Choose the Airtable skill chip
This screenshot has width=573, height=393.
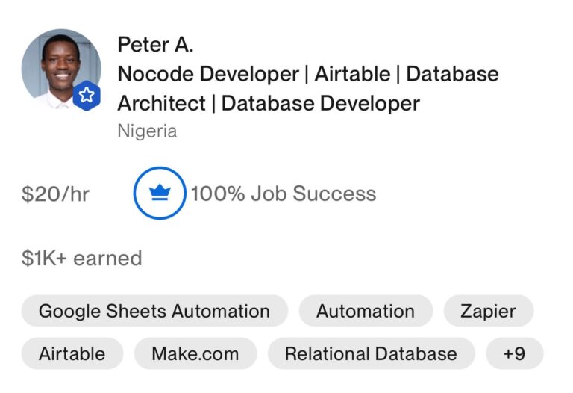[x=72, y=354]
